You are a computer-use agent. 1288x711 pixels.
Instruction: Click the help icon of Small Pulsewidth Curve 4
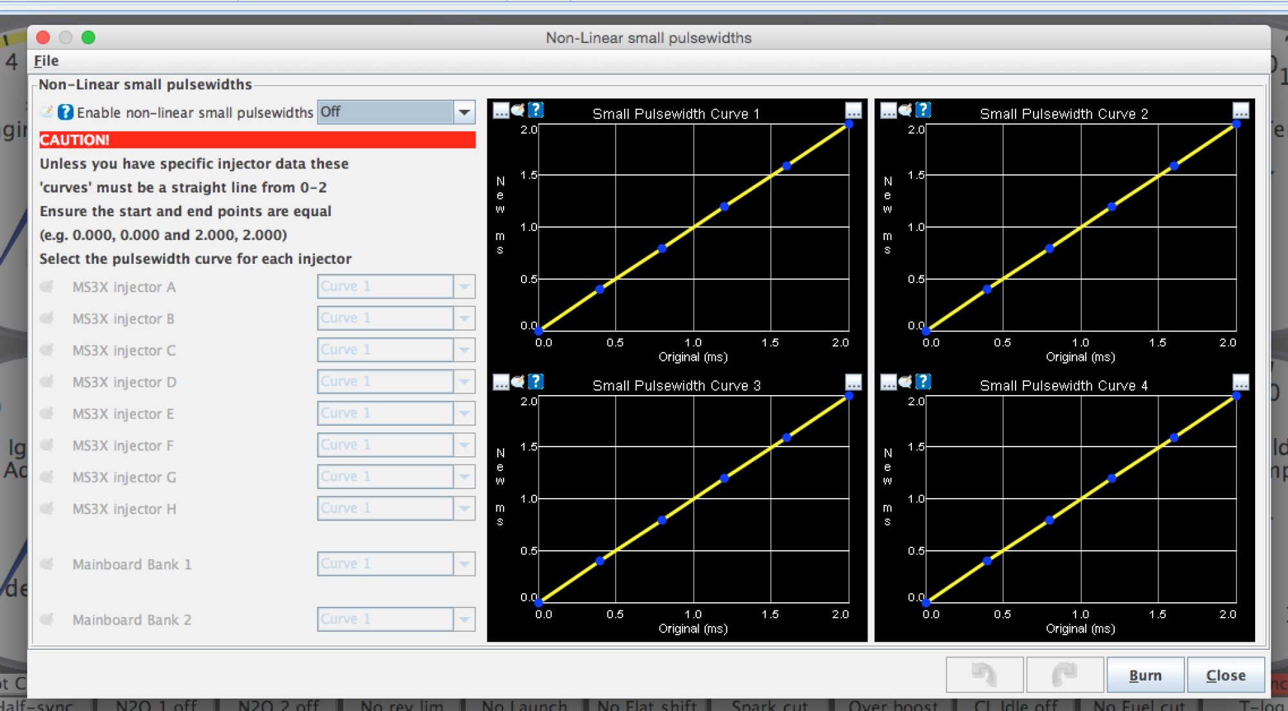click(923, 382)
